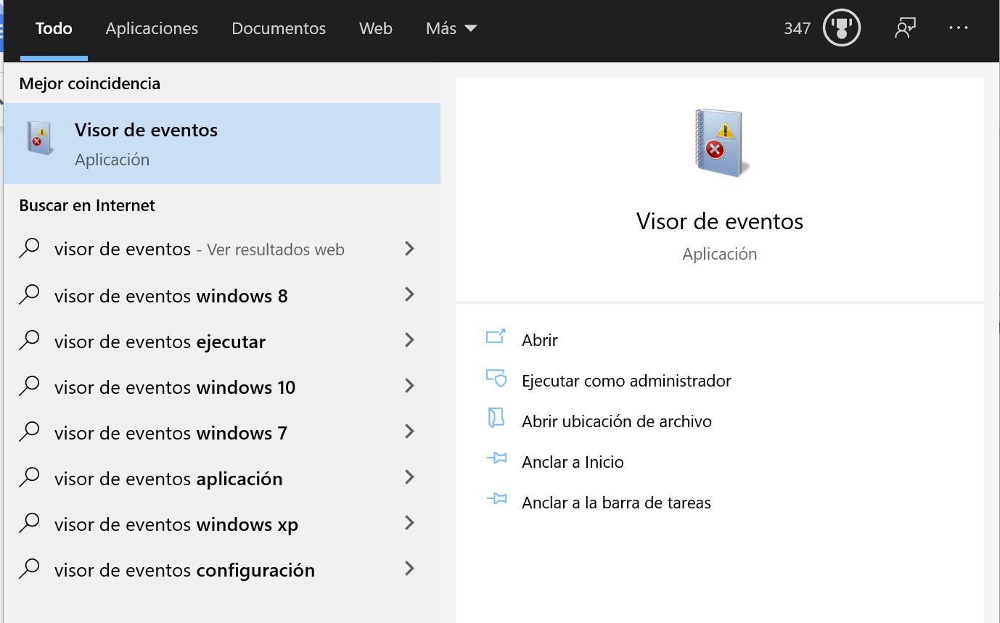Screen dimensions: 1000x623
Task: Open the feedback person icon
Action: point(904,29)
